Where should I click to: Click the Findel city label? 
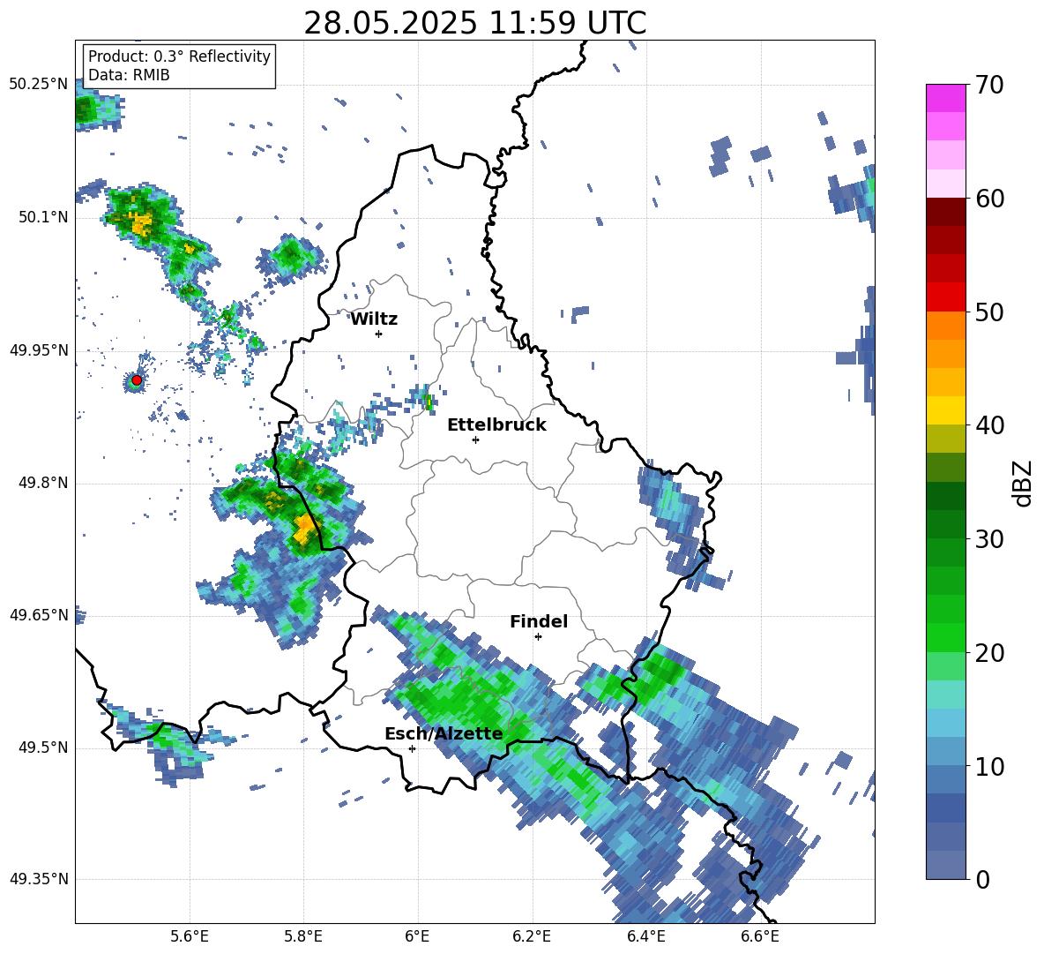539,621
